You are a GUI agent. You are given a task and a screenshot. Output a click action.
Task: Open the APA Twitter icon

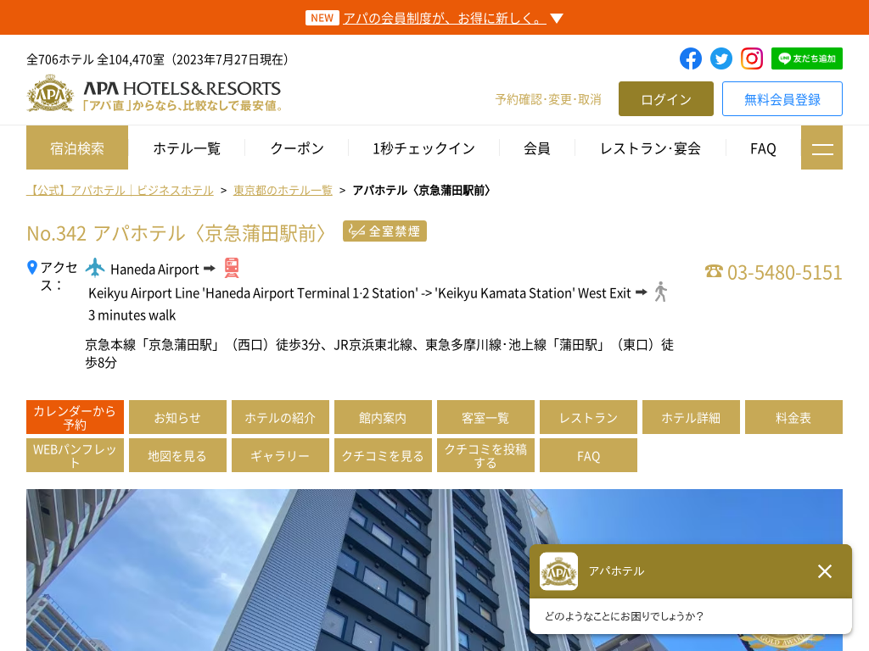(x=721, y=58)
